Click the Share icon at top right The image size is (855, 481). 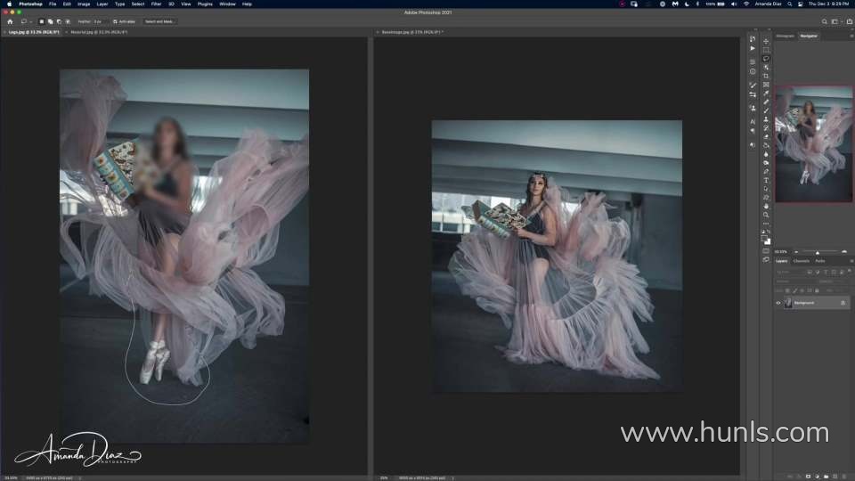pyautogui.click(x=850, y=21)
